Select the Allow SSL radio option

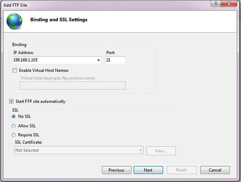click(x=13, y=126)
